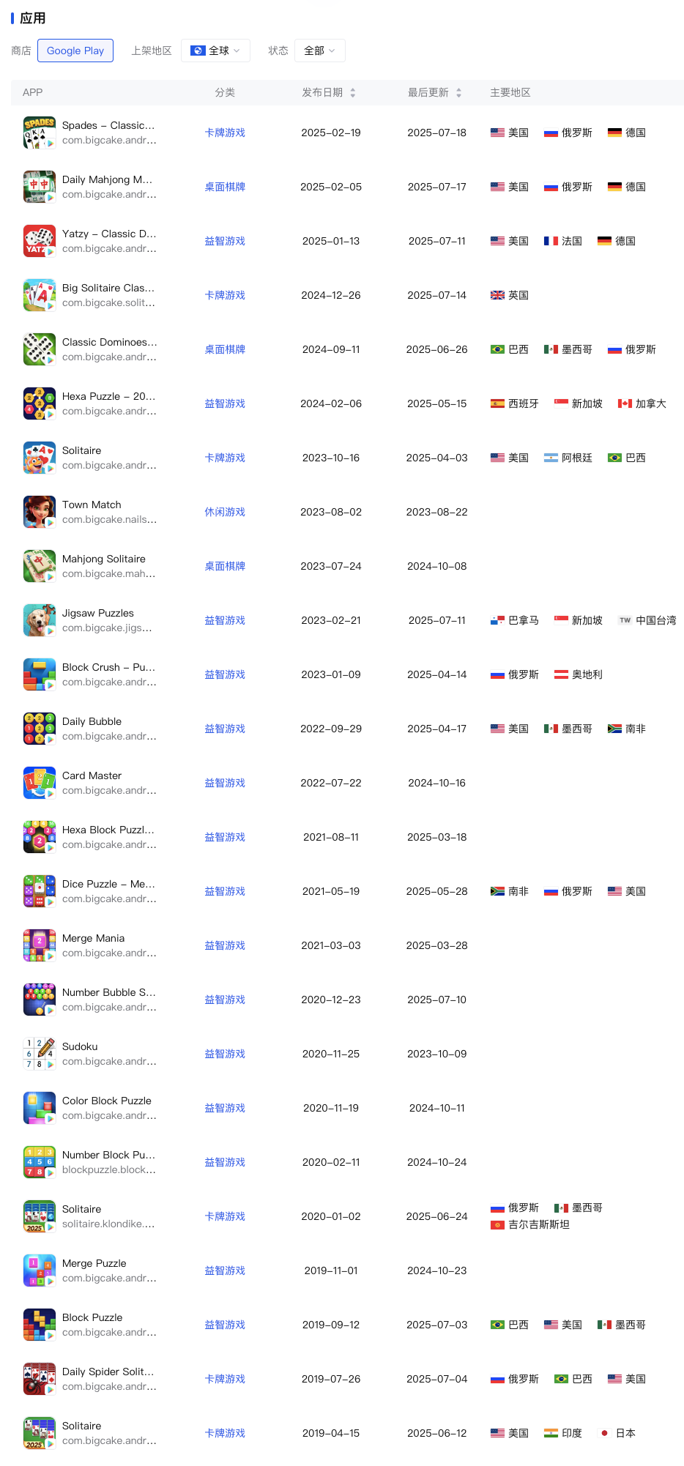
Task: Click the Hexa Puzzle app icon
Action: pyautogui.click(x=40, y=403)
